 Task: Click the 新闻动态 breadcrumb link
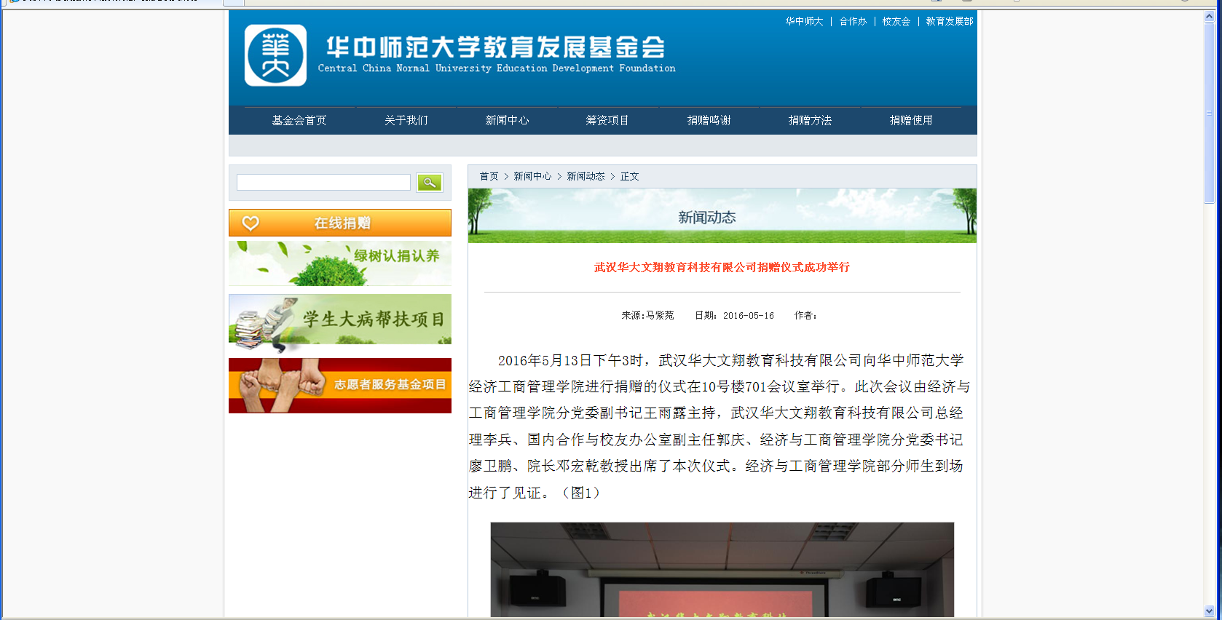tap(586, 177)
